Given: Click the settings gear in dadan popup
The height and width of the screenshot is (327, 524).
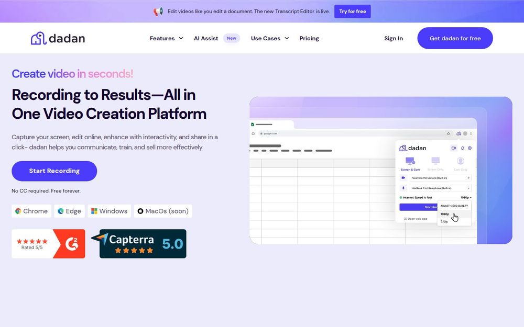Looking at the screenshot, I should (x=470, y=148).
